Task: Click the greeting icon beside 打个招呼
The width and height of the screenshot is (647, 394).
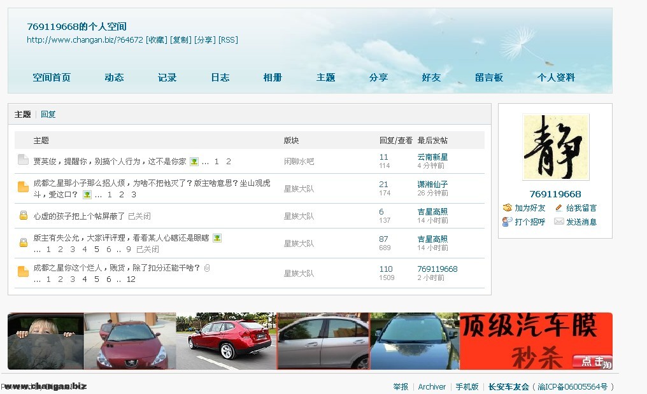Action: pyautogui.click(x=507, y=222)
